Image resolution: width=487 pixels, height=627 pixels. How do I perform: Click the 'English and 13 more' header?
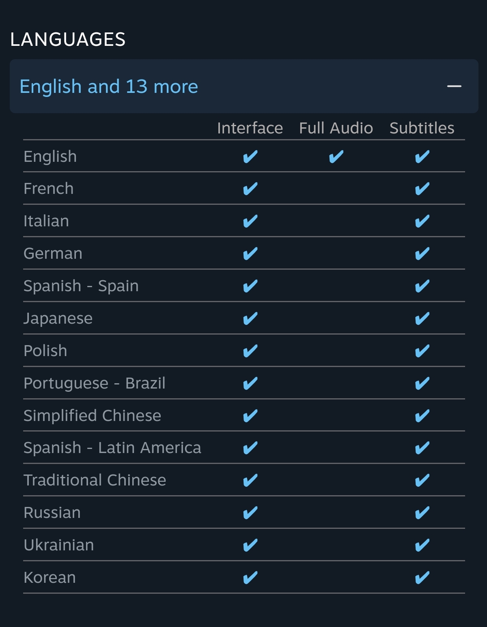pyautogui.click(x=244, y=86)
